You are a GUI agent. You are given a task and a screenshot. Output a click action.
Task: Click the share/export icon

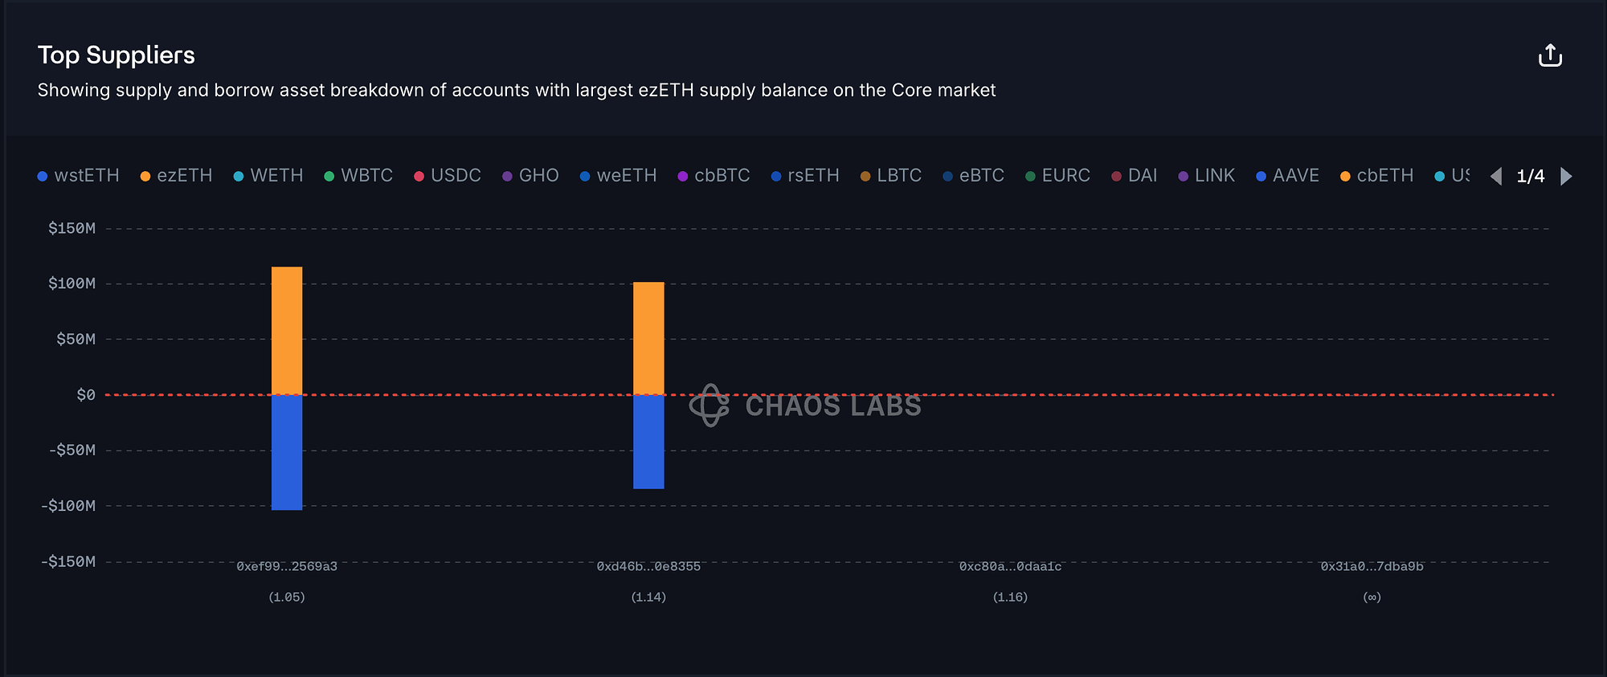click(x=1549, y=55)
